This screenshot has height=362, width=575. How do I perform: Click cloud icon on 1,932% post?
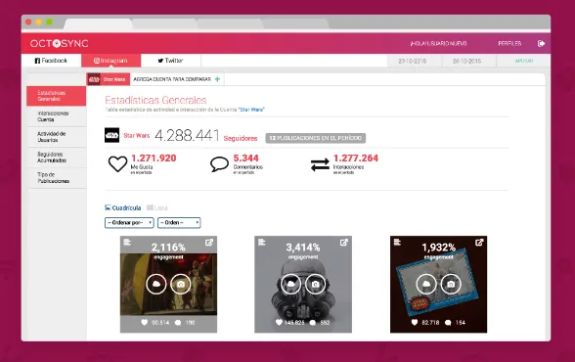pos(426,284)
